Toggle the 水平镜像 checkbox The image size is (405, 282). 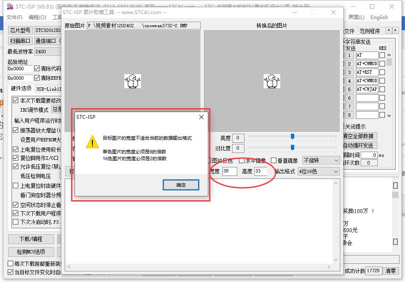pos(241,161)
